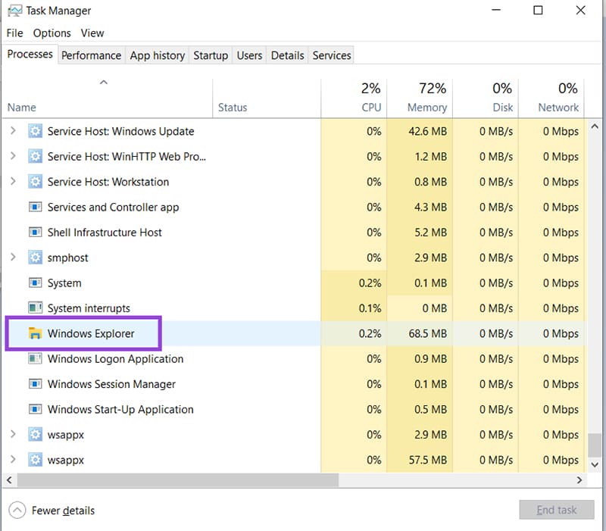This screenshot has width=606, height=531.
Task: Click the Shell Infrastructure Host icon
Action: 35,233
